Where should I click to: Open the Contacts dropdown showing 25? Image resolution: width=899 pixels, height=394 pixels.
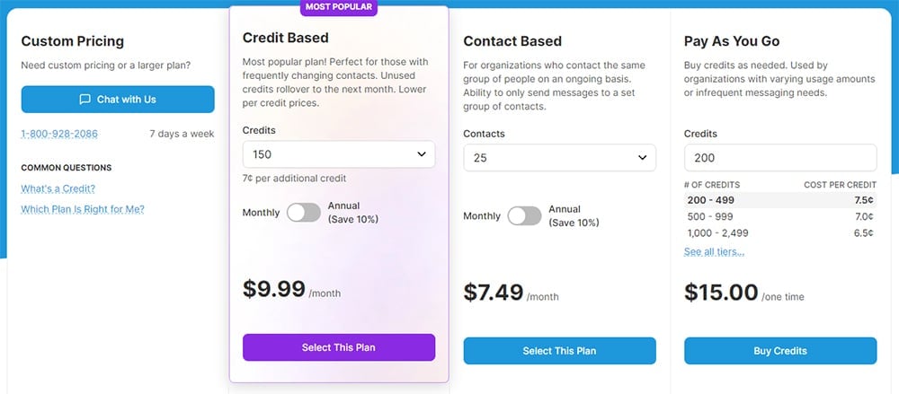coord(559,157)
